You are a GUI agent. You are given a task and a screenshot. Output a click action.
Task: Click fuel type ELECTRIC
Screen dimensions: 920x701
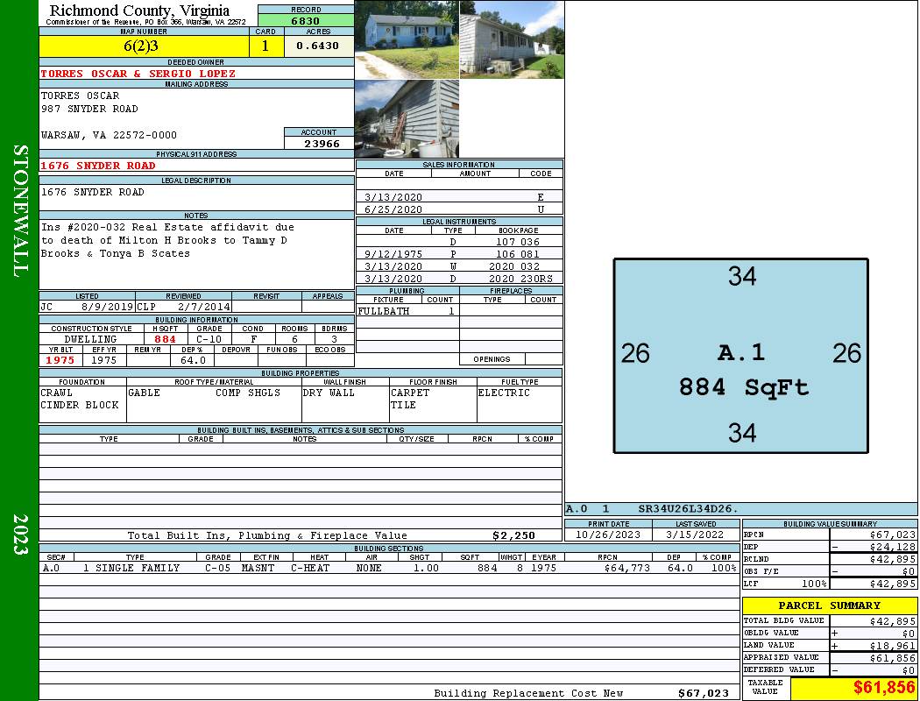(504, 393)
